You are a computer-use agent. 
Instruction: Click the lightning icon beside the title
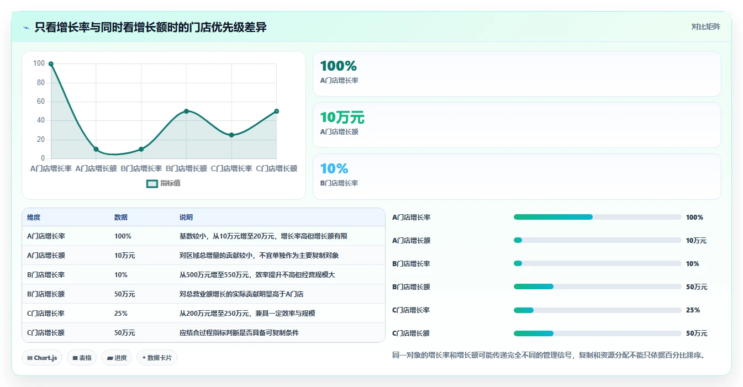[26, 28]
